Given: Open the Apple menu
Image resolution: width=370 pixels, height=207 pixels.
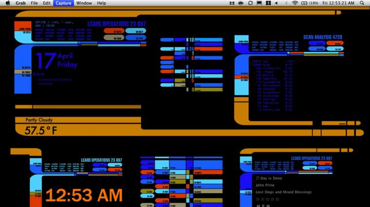Looking at the screenshot, I should point(7,3).
